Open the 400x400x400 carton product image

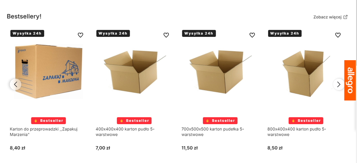tap(135, 71)
